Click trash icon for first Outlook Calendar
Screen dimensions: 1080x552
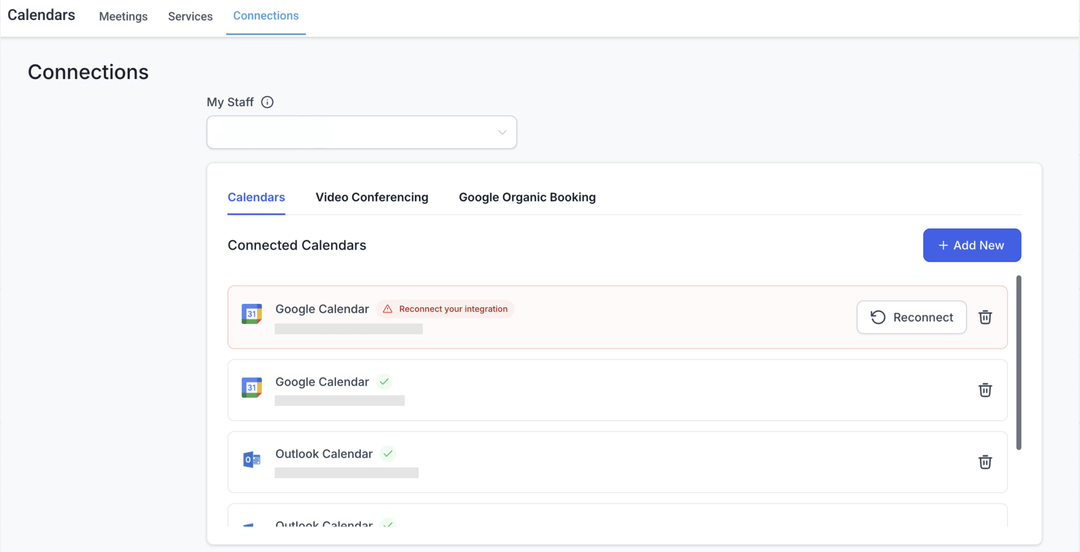tap(985, 462)
